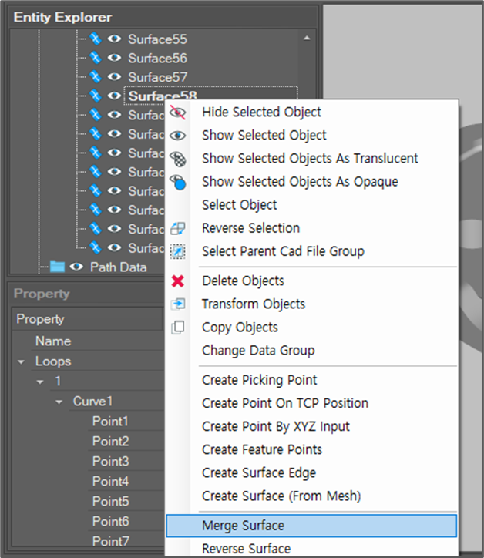Viewport: 484px width, 558px height.
Task: Select Surface57 in Entity Explorer
Action: [157, 77]
